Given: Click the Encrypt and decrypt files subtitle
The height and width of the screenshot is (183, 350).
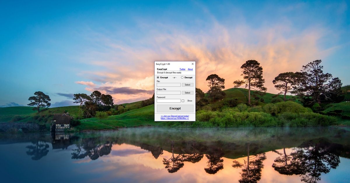Looking at the screenshot, I should (x=170, y=73).
